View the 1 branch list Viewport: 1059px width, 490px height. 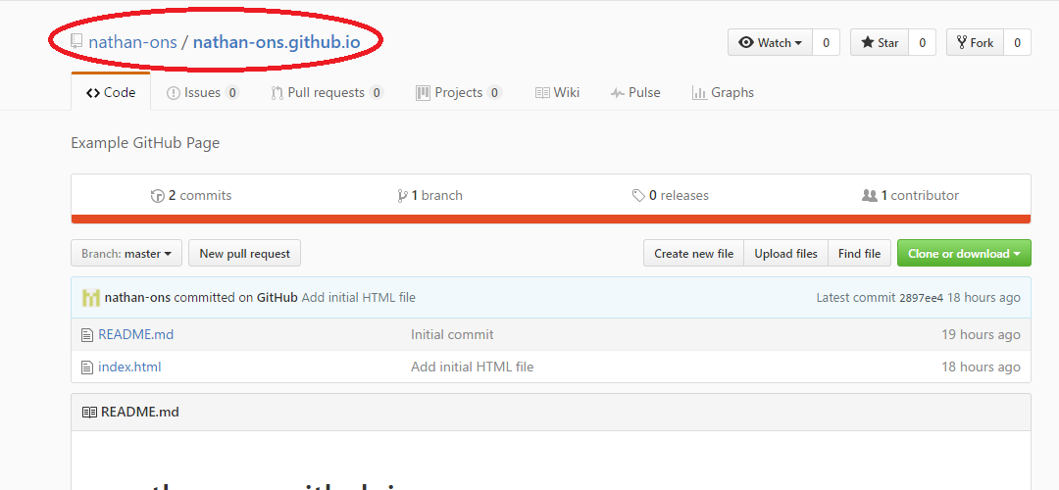click(x=430, y=196)
